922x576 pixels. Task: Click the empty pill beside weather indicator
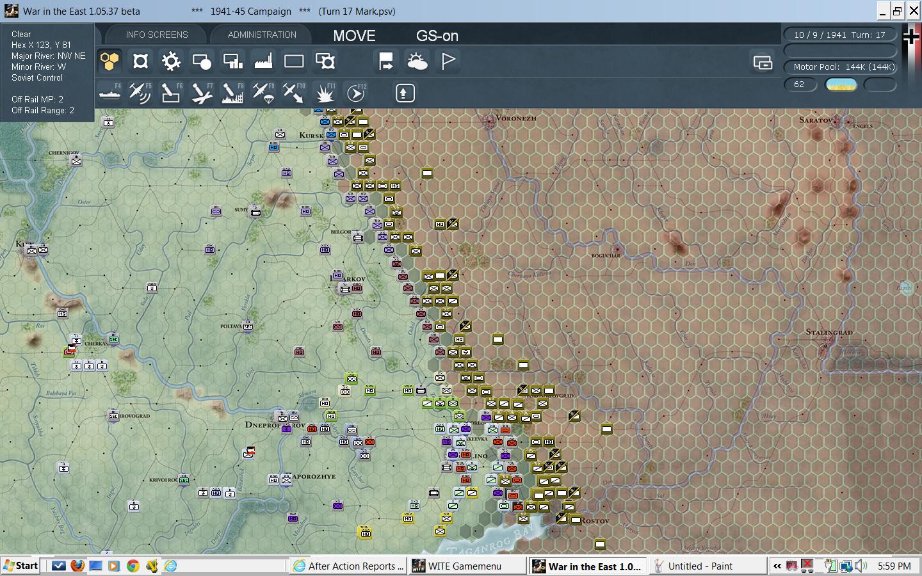[880, 84]
